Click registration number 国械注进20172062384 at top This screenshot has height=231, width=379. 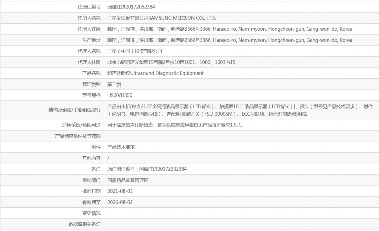click(x=131, y=7)
